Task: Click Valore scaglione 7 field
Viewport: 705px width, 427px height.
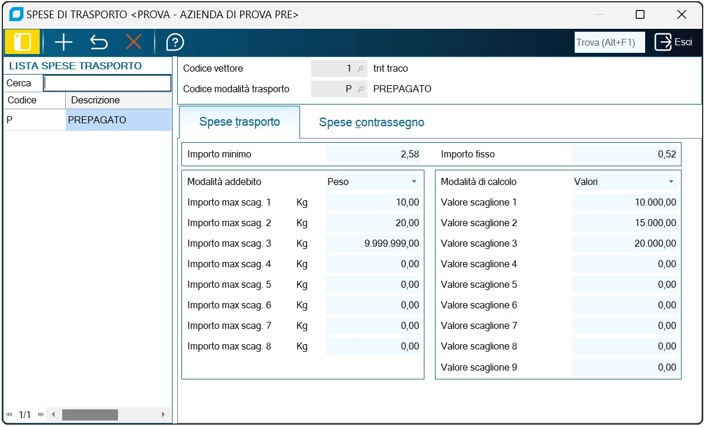Action: point(625,326)
